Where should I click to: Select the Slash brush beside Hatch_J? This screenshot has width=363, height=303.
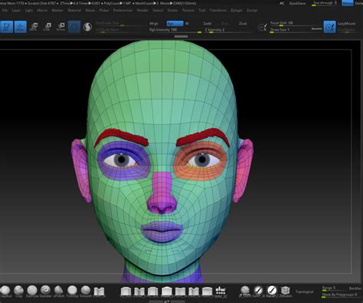pos(258,291)
